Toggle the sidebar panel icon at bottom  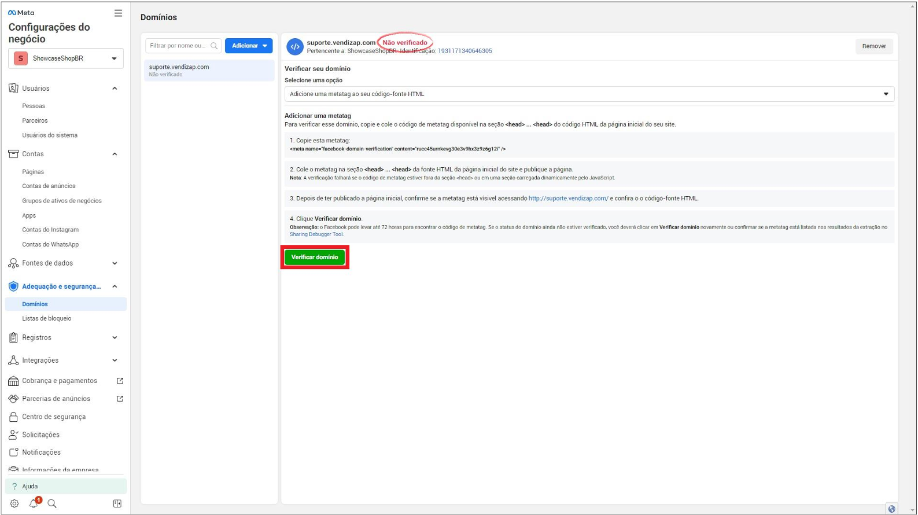[117, 503]
